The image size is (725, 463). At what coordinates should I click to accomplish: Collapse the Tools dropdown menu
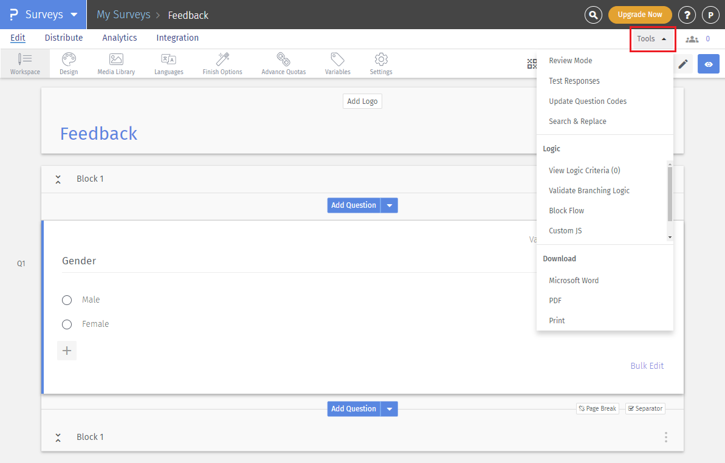click(652, 39)
